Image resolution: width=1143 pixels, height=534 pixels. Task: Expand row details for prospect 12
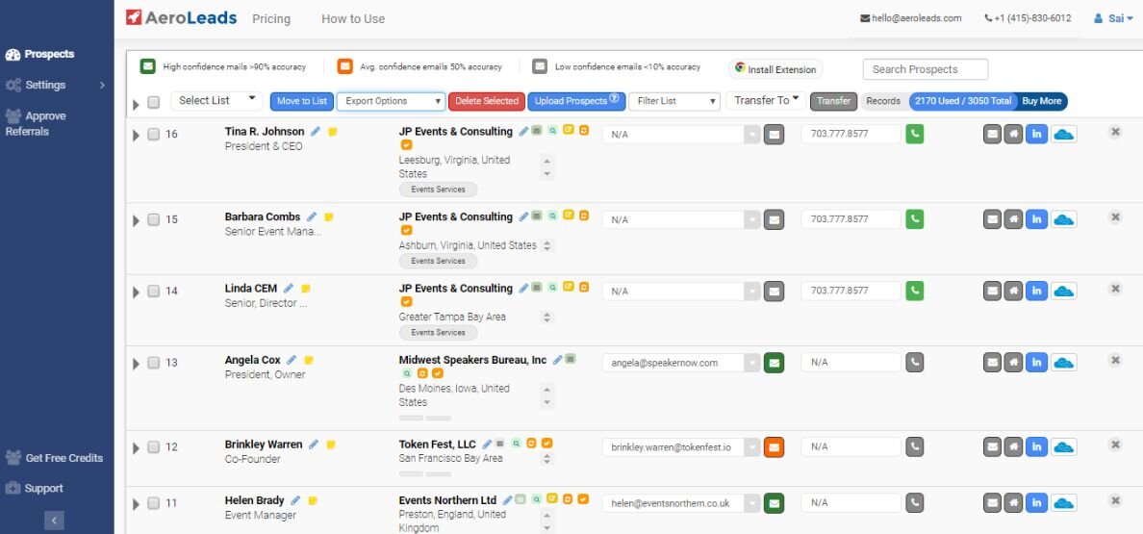pyautogui.click(x=136, y=448)
